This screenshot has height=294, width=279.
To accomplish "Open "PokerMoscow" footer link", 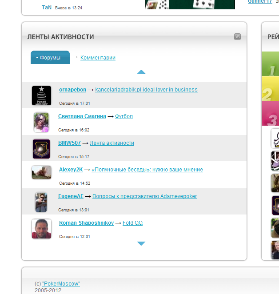I will coord(61,283).
